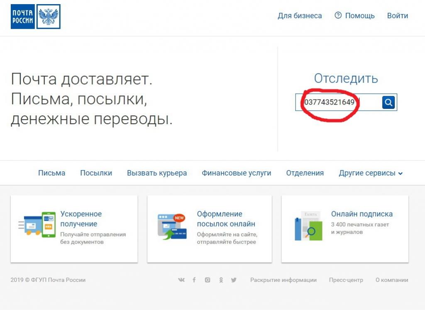This screenshot has height=310, width=425.
Task: Open the VK social page icon
Action: (181, 280)
